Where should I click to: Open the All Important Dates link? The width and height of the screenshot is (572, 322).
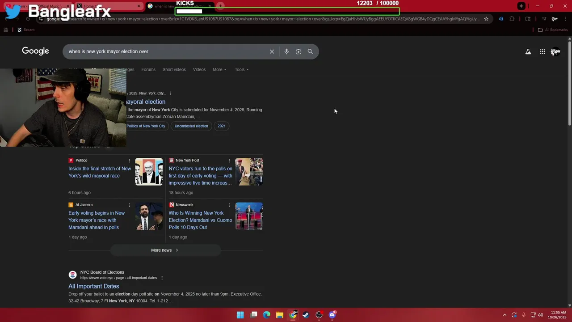(x=94, y=286)
